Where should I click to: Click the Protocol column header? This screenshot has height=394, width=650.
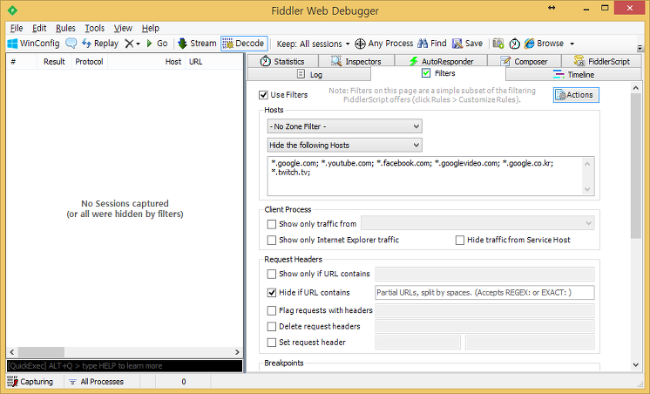point(89,62)
